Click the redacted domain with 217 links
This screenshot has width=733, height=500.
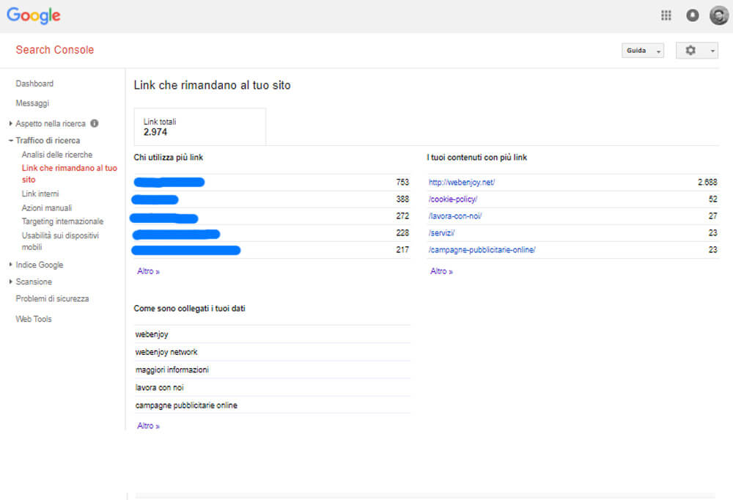click(186, 250)
